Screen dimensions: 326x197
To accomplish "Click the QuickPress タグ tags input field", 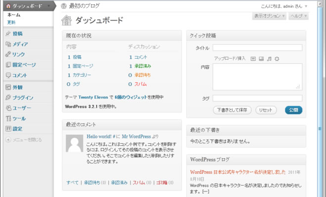I will 257,98.
